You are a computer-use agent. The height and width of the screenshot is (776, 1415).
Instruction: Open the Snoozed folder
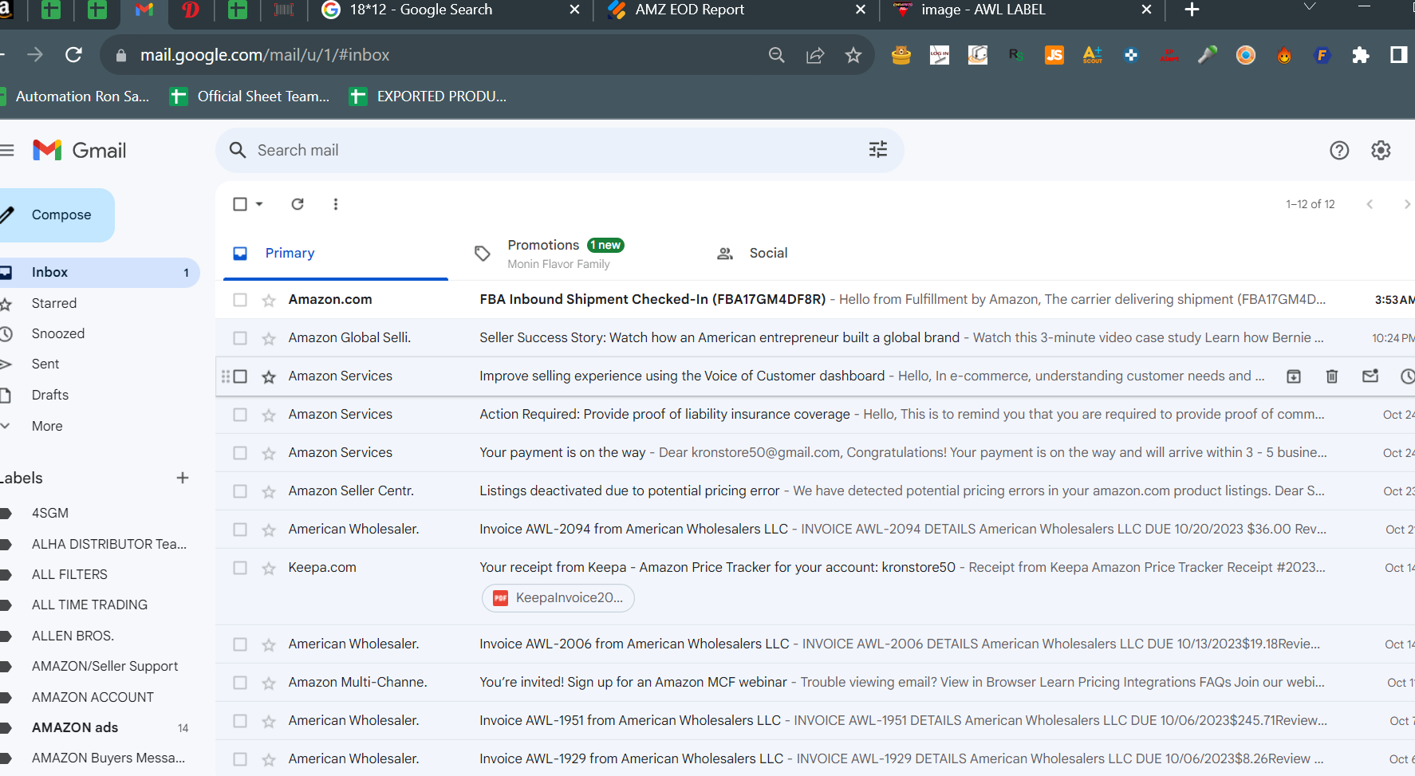pyautogui.click(x=58, y=333)
